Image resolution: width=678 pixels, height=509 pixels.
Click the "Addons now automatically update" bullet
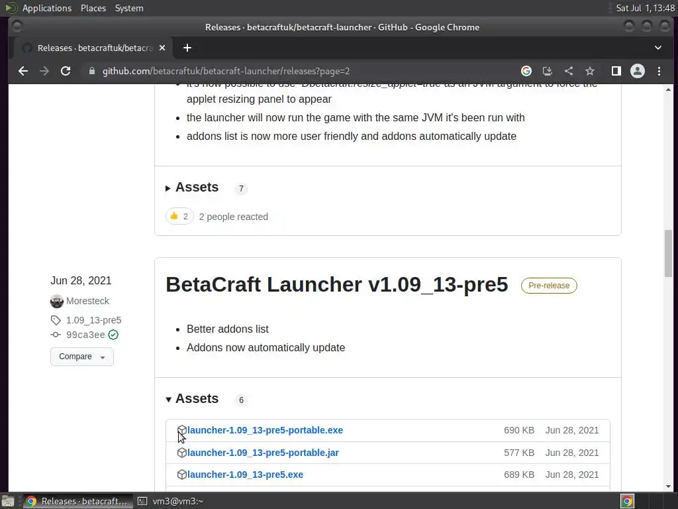(266, 347)
